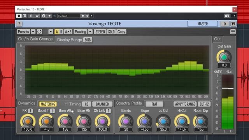Screen dimensions: 249x140
Task: Expand the Routing dropdown arrow
Action: 90,32
